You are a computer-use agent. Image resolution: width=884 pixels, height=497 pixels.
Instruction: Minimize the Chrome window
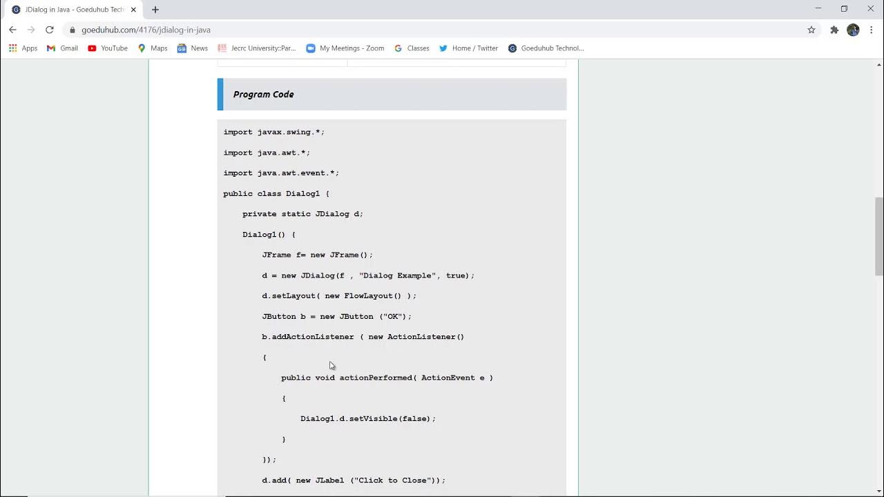click(818, 9)
